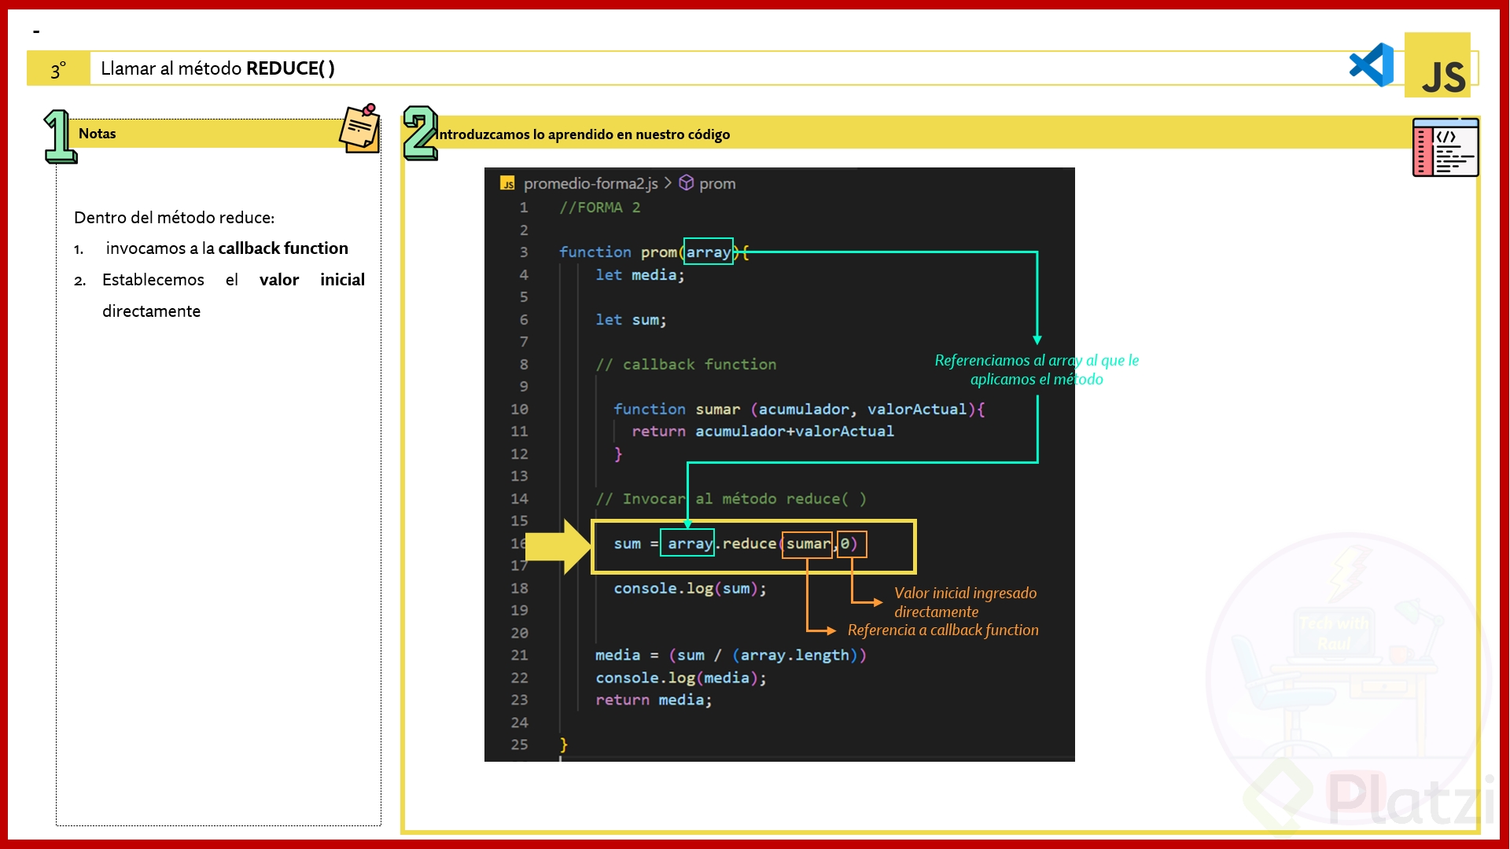The width and height of the screenshot is (1510, 849).
Task: Click '// Invocar al método reduce( )' comment
Action: pos(731,499)
